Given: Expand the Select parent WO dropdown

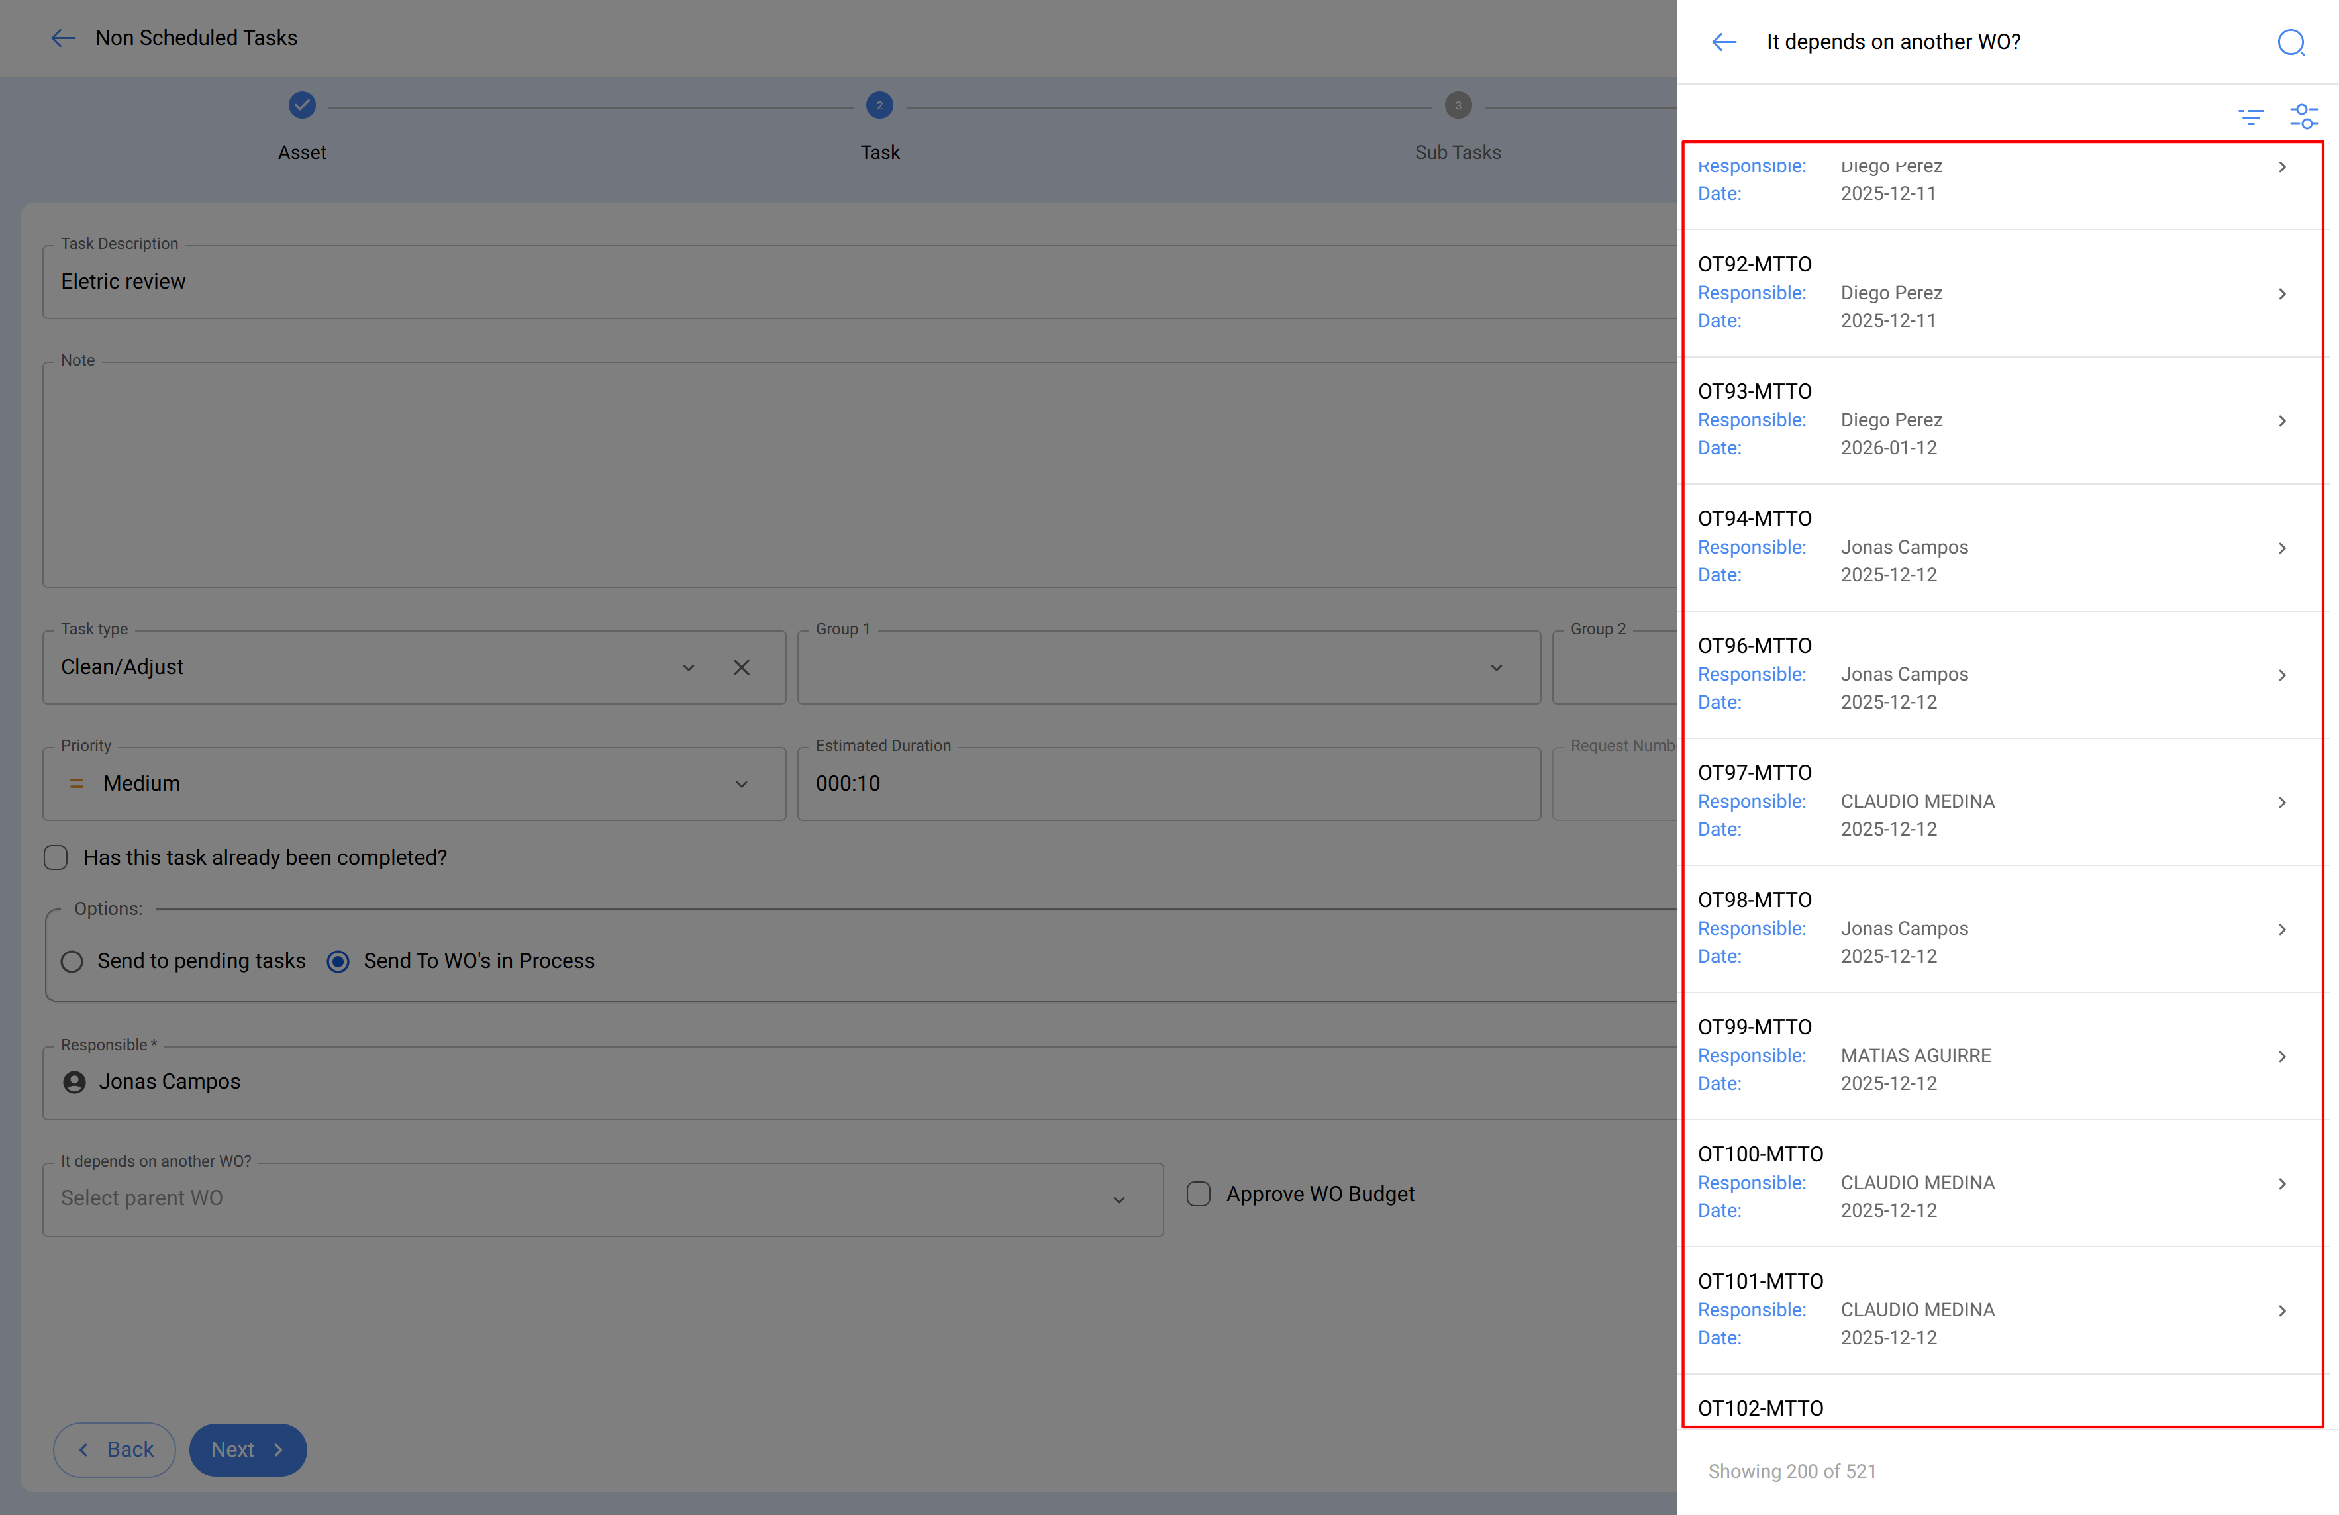Looking at the screenshot, I should click(x=1119, y=1200).
